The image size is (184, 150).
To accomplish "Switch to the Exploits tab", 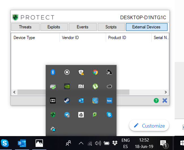I will coord(54,27).
